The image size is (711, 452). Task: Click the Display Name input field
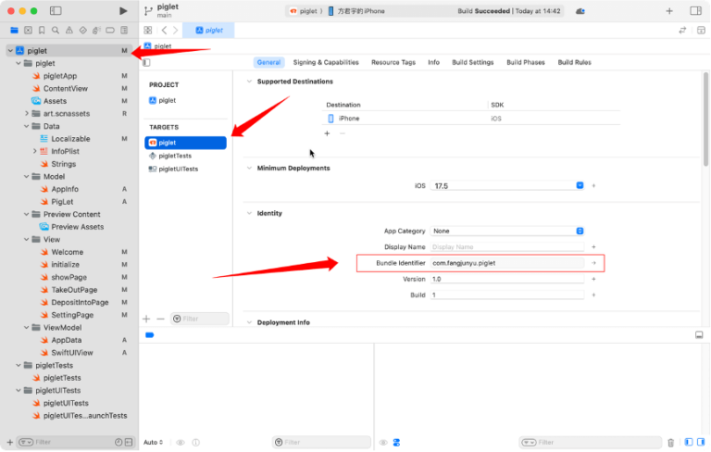(x=507, y=247)
